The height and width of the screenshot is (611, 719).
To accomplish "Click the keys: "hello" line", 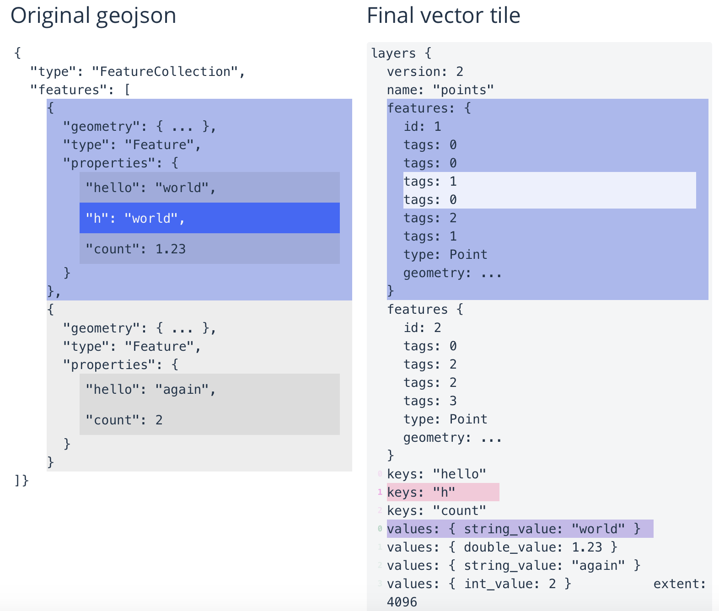I will (436, 474).
